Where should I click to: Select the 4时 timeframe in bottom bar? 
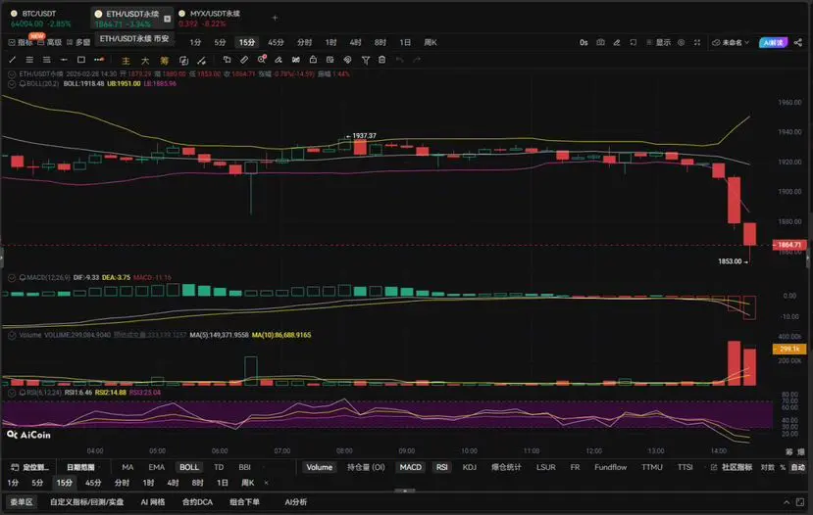[x=174, y=483]
